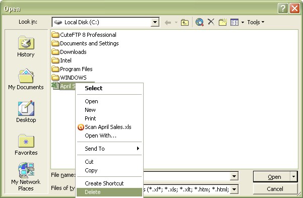Click the Program Files folder icon
The image size is (303, 198).
55,69
